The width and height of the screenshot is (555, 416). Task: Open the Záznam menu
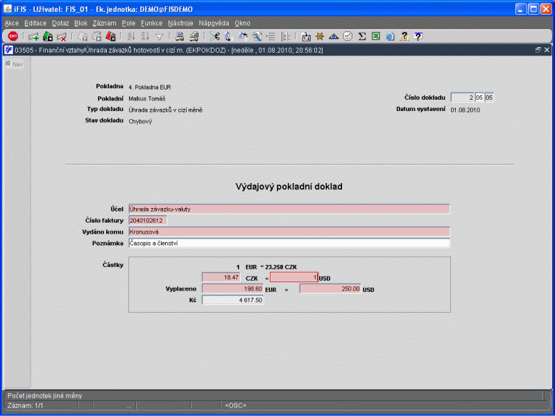coord(104,23)
